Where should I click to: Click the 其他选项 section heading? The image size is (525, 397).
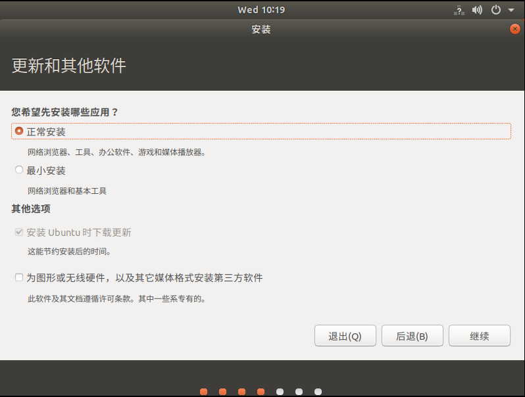tap(31, 209)
